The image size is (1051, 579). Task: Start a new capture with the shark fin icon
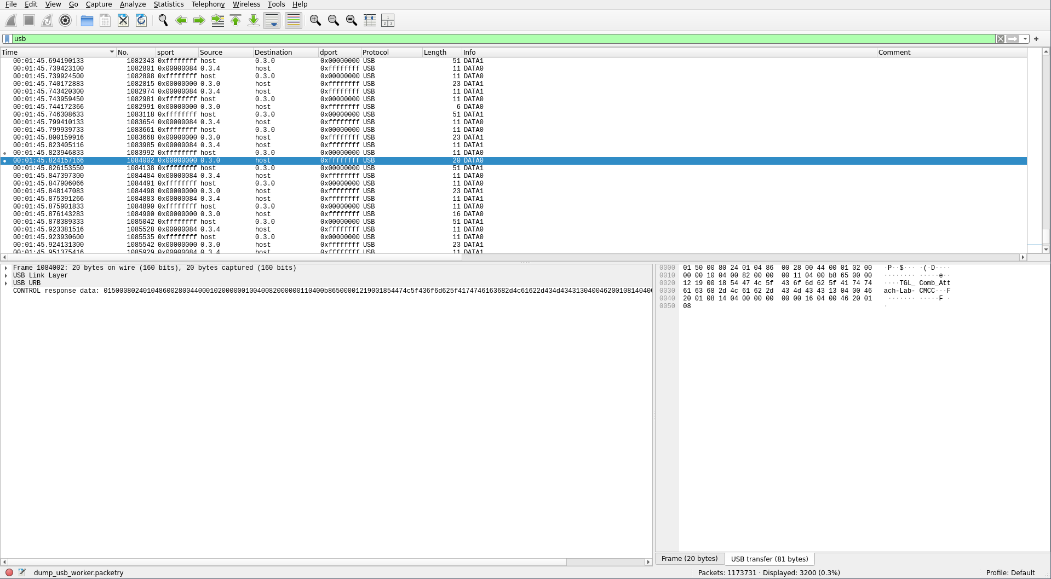tap(11, 20)
